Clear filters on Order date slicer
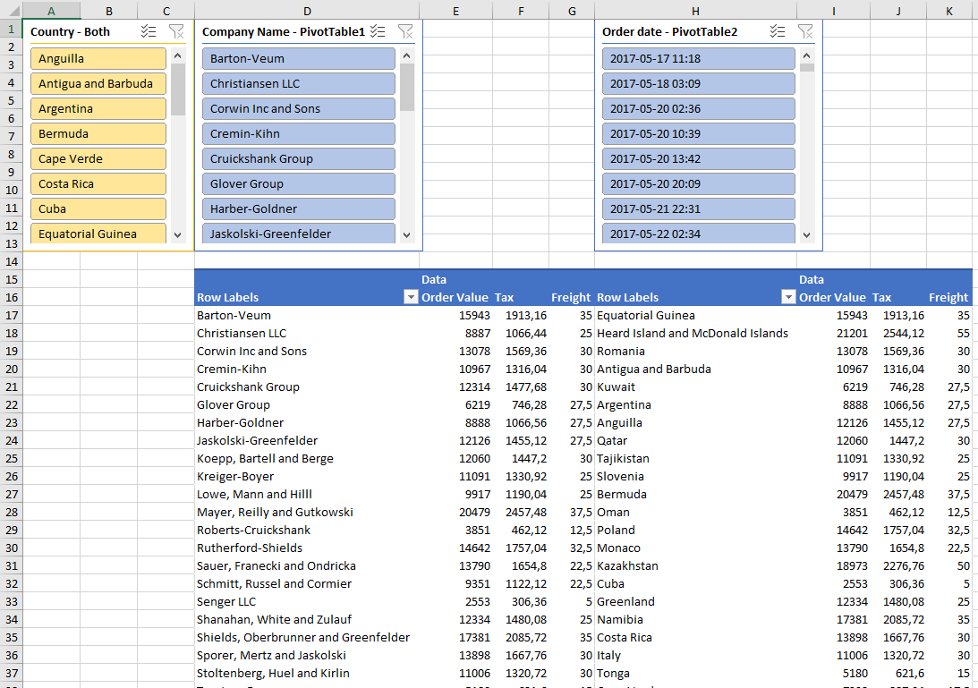978x688 pixels. pos(805,30)
